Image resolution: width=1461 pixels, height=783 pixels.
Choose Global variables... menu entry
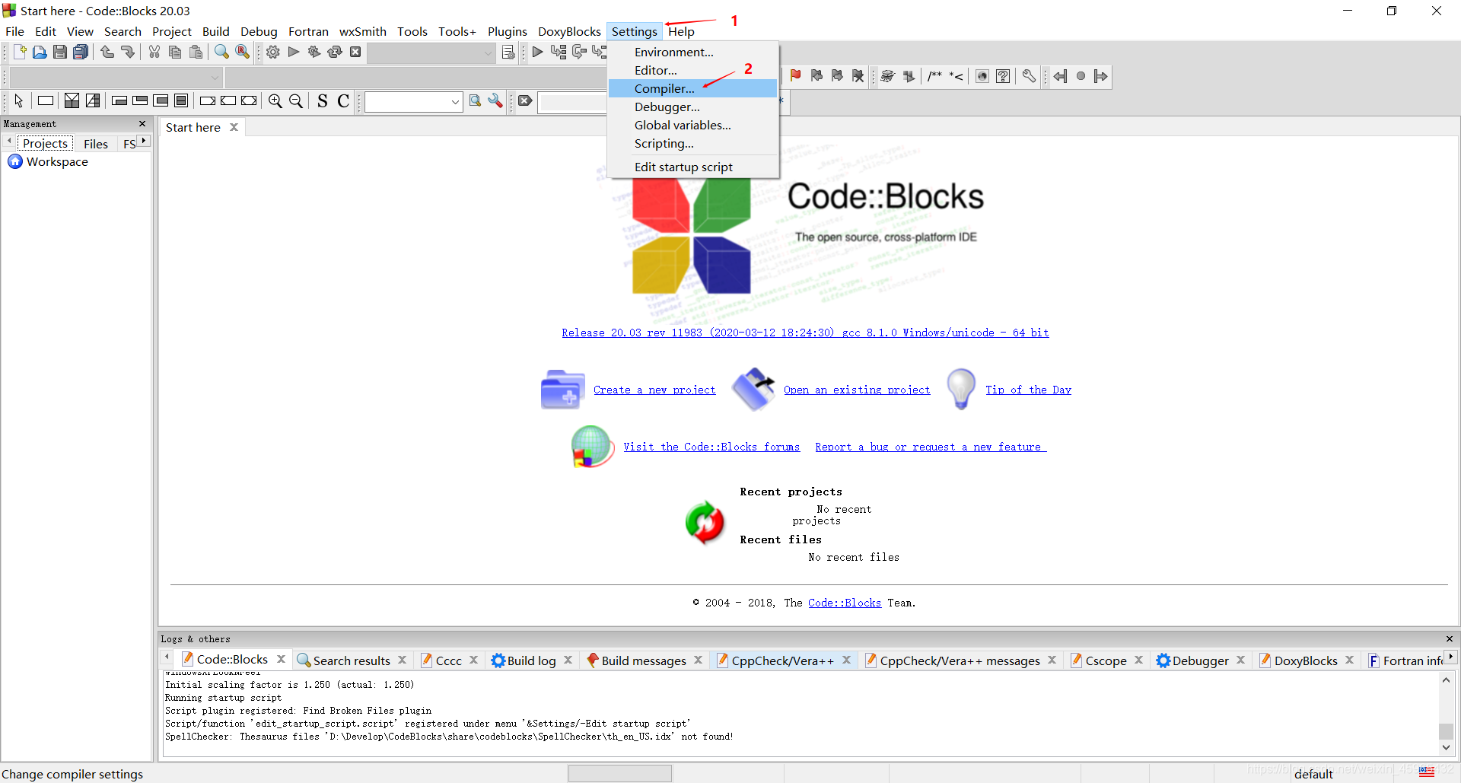[x=692, y=125]
